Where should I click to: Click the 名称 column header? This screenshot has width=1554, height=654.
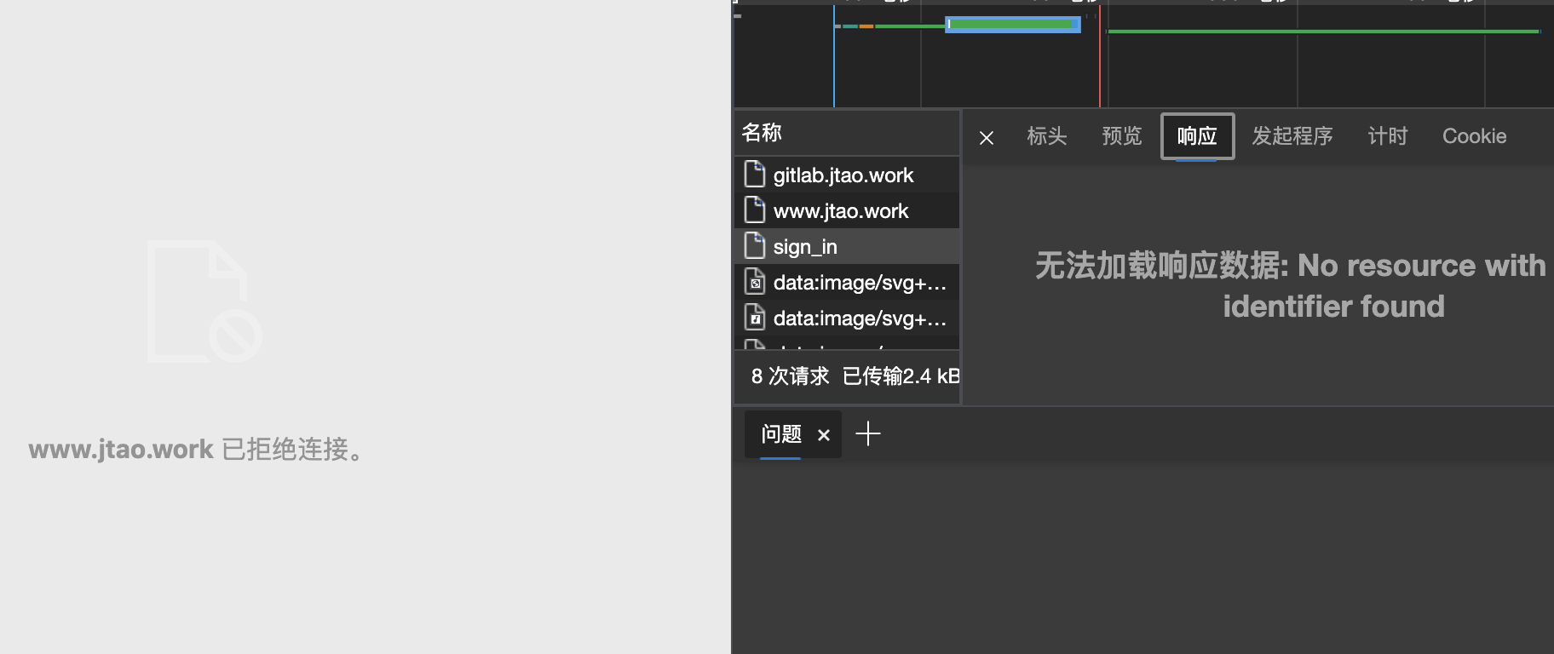pos(762,133)
